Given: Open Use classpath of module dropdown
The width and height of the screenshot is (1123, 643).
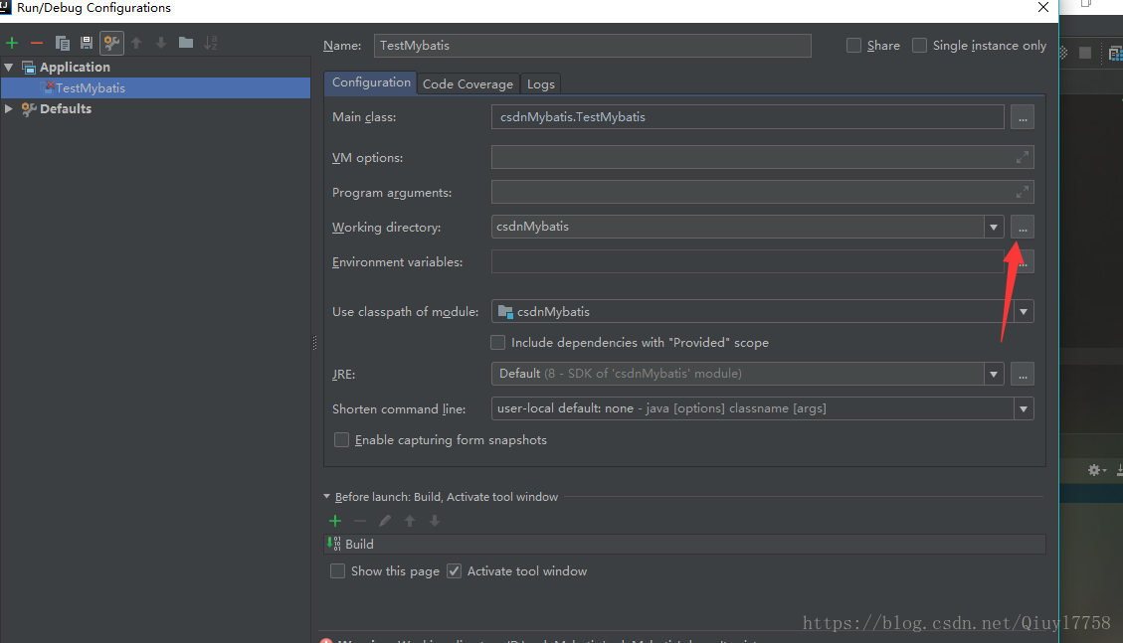Looking at the screenshot, I should click(x=1024, y=312).
